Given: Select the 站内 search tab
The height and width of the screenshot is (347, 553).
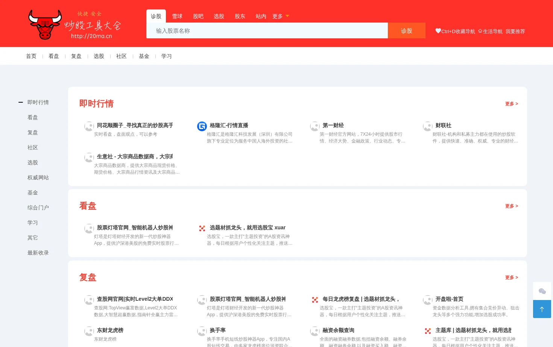Looking at the screenshot, I should 261,16.
